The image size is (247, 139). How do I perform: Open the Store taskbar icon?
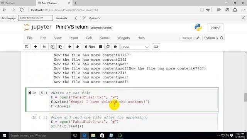tap(102, 136)
